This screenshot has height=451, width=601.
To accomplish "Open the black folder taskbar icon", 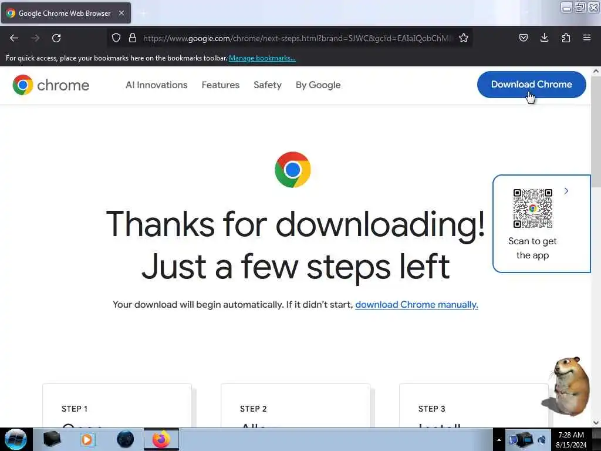I will 52,439.
